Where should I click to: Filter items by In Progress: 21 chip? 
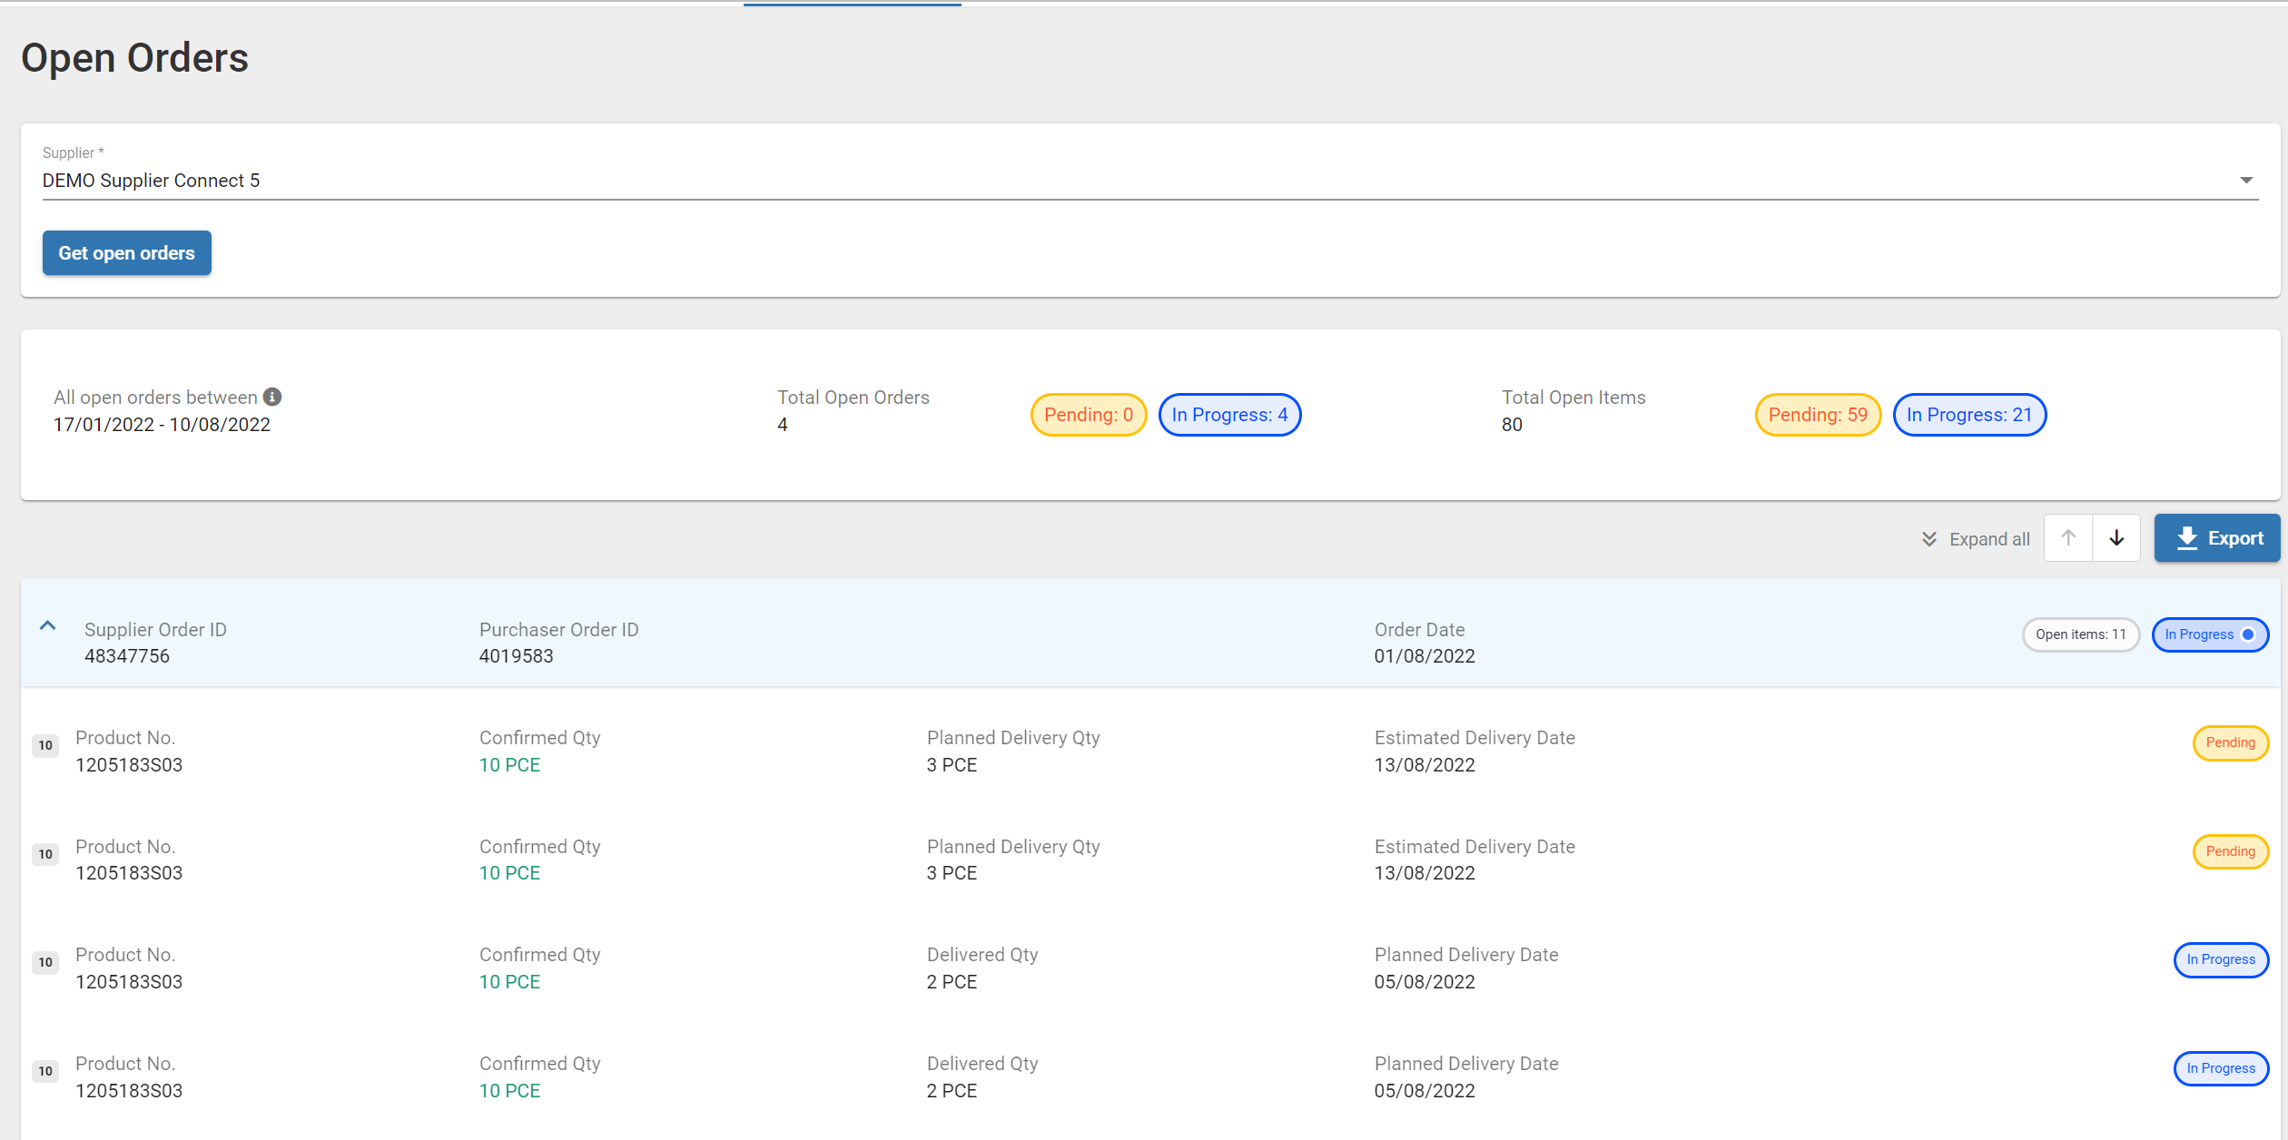coord(1969,415)
